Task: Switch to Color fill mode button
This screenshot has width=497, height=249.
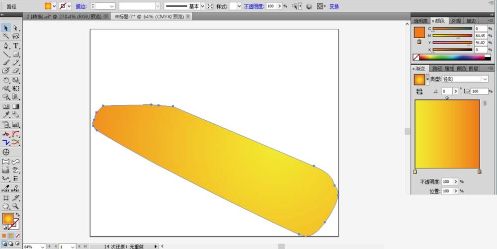Action: pyautogui.click(x=4, y=236)
